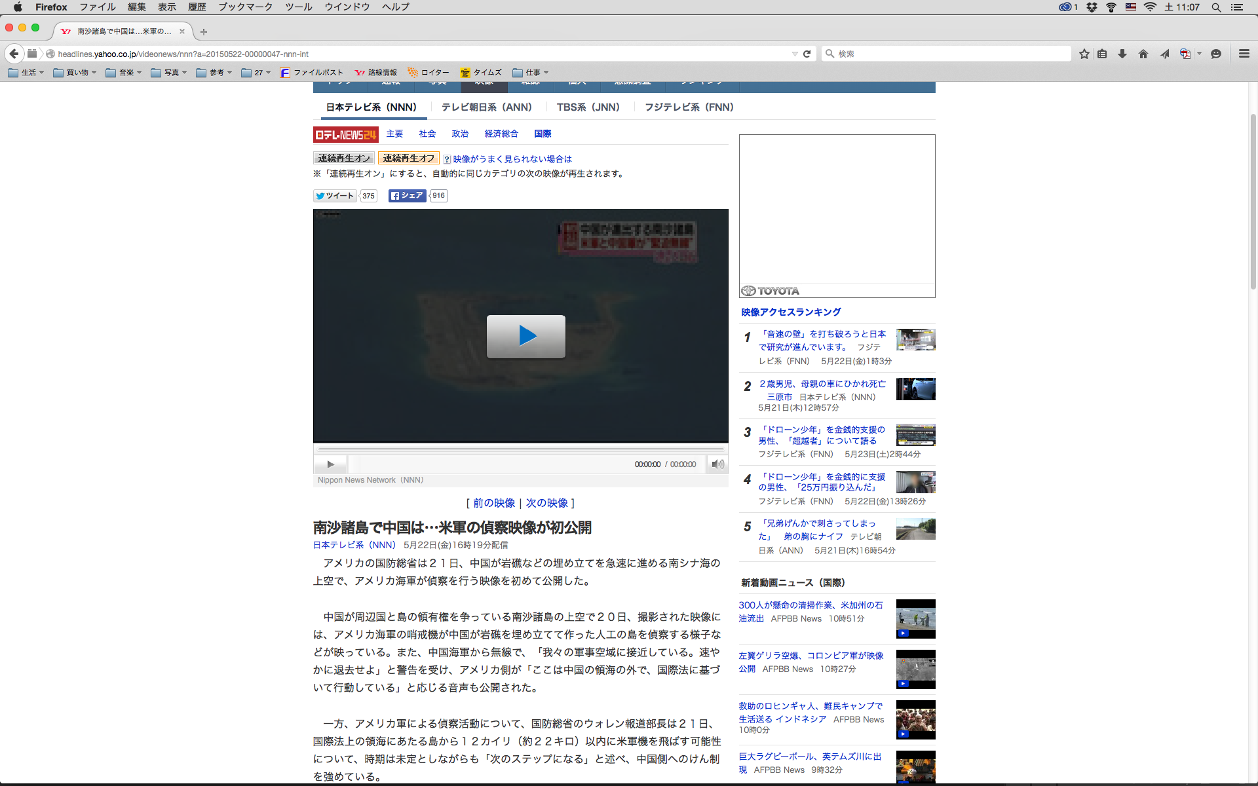This screenshot has height=786, width=1258.
Task: Turn on continuous playback (連続再生オン)
Action: pos(344,159)
